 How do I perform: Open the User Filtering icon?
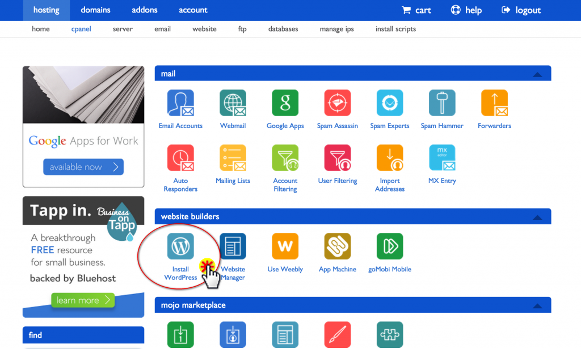[x=337, y=158]
